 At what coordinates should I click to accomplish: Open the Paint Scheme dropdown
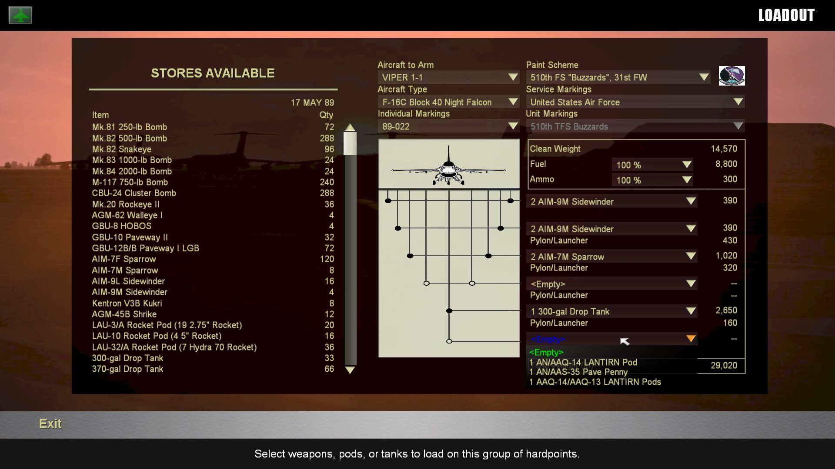click(618, 77)
